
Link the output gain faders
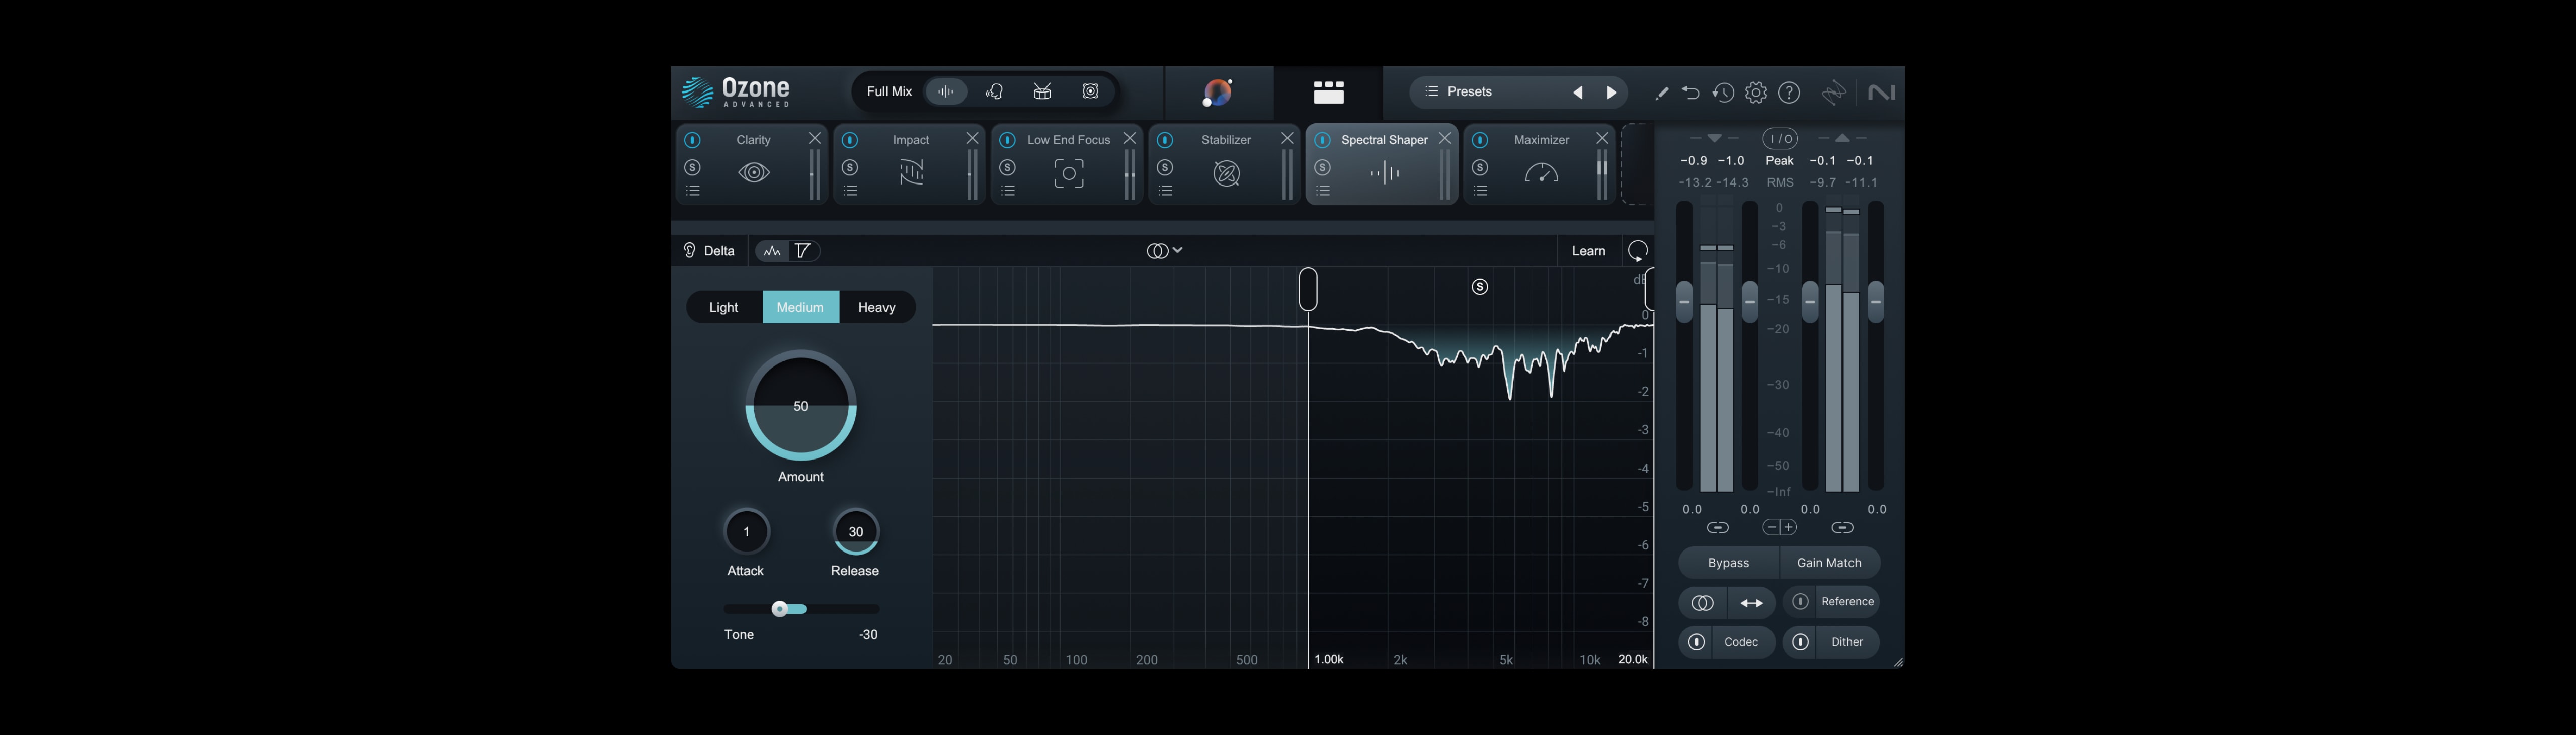pos(1842,527)
